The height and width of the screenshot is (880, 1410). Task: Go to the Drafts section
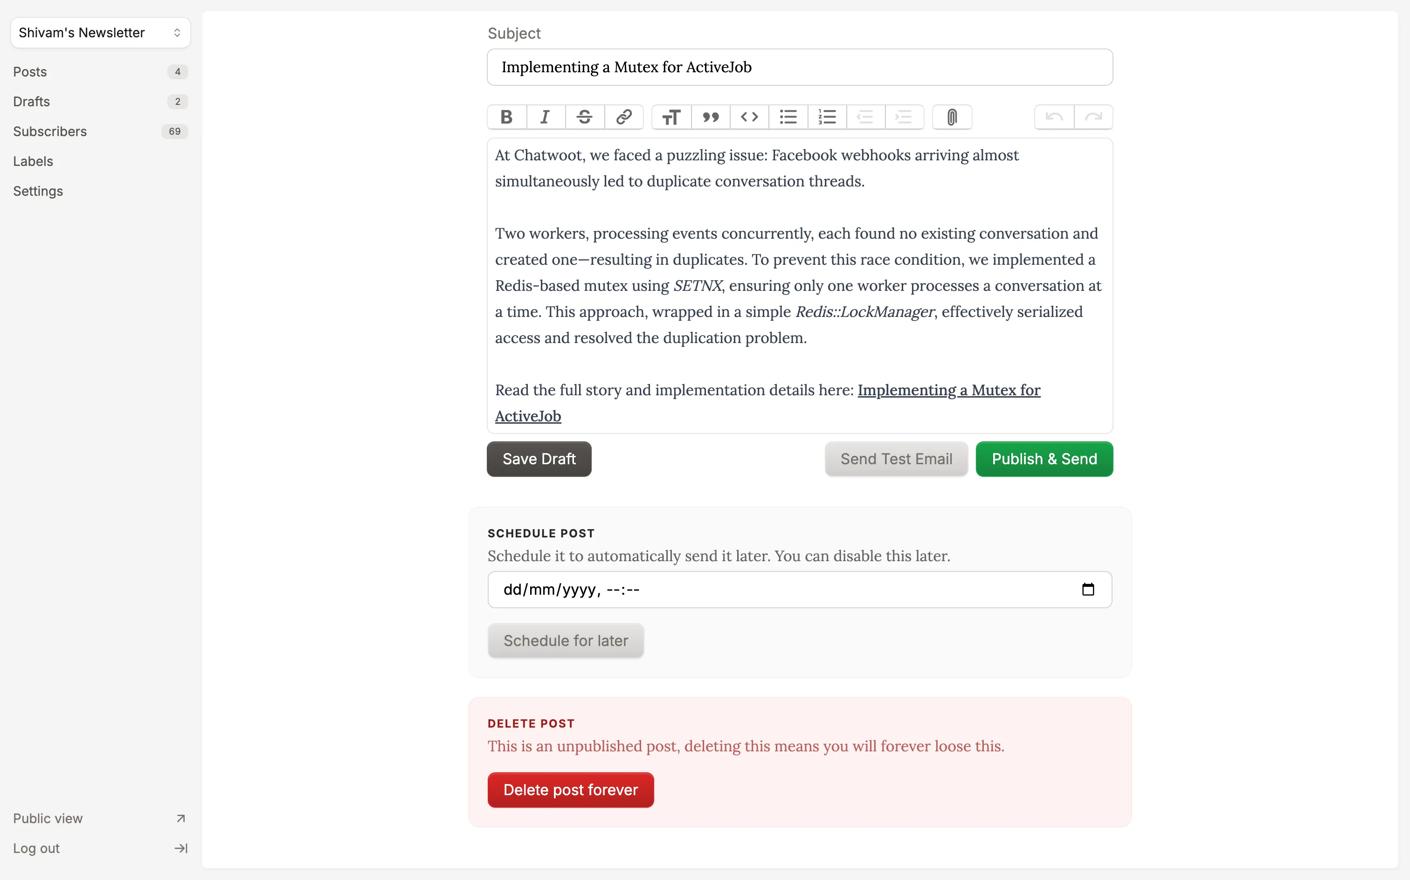tap(31, 101)
